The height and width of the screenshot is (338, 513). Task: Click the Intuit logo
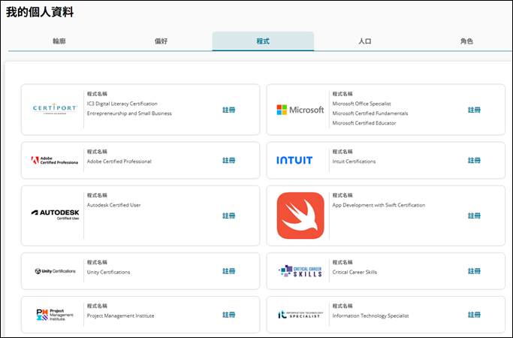coord(294,160)
